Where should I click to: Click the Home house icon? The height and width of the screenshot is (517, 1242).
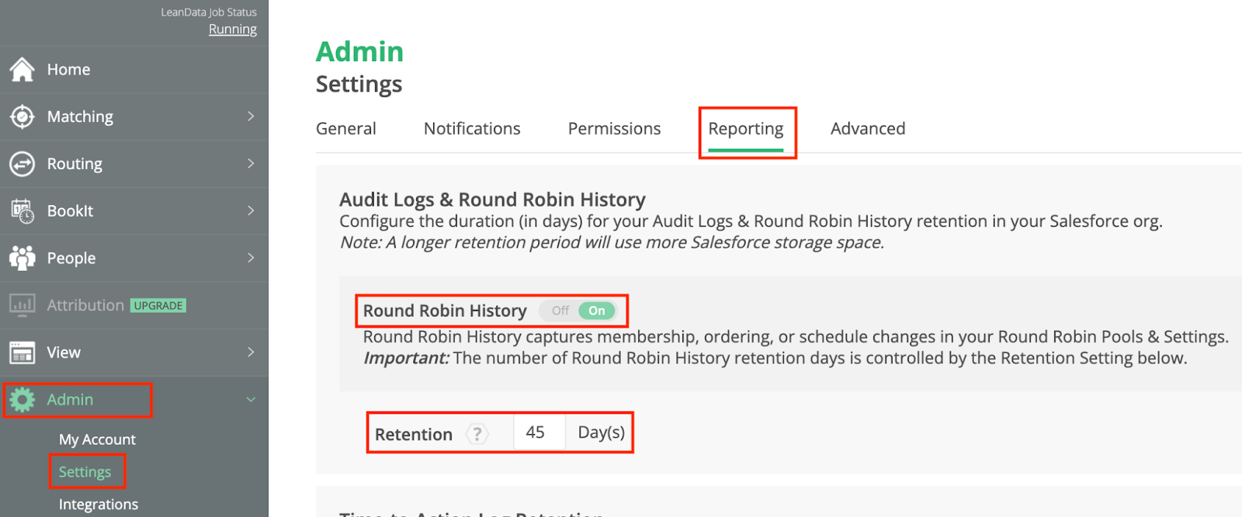[x=23, y=70]
